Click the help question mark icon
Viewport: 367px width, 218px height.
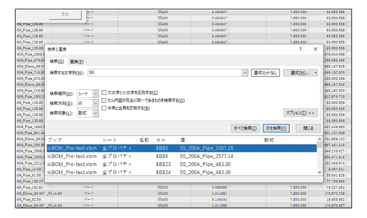pyautogui.click(x=300, y=49)
